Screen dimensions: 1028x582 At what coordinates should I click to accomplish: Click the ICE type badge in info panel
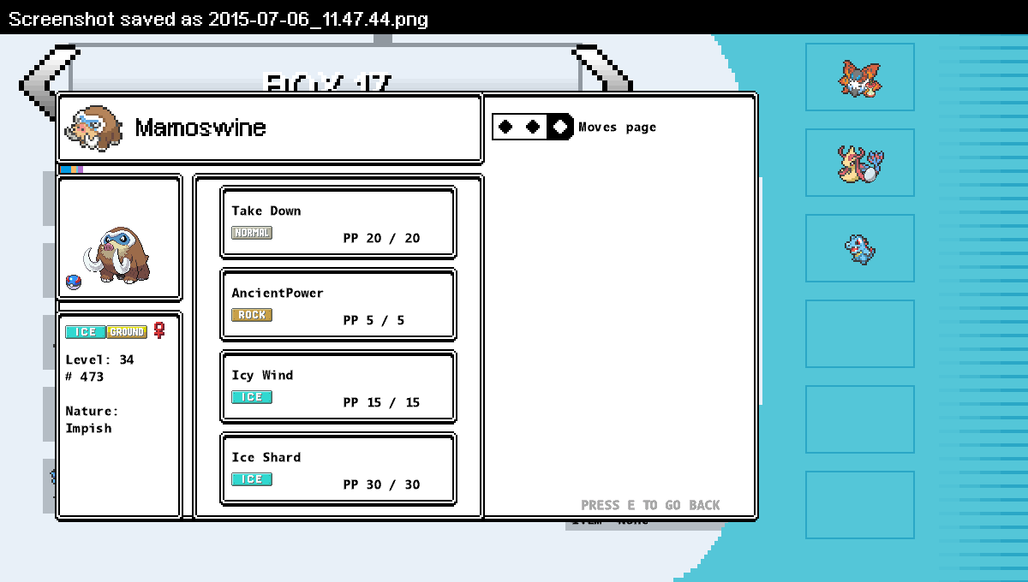(86, 332)
